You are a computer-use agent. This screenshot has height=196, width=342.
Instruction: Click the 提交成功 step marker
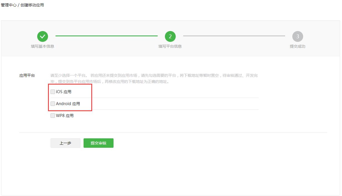click(297, 46)
